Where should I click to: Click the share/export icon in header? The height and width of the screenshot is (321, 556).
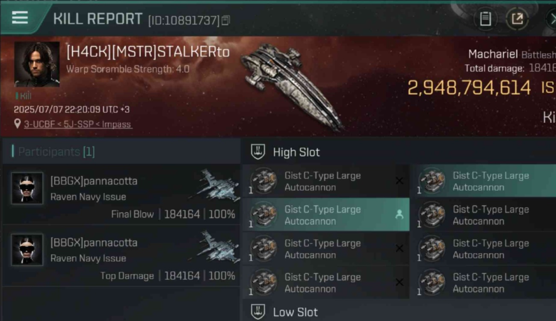(517, 19)
